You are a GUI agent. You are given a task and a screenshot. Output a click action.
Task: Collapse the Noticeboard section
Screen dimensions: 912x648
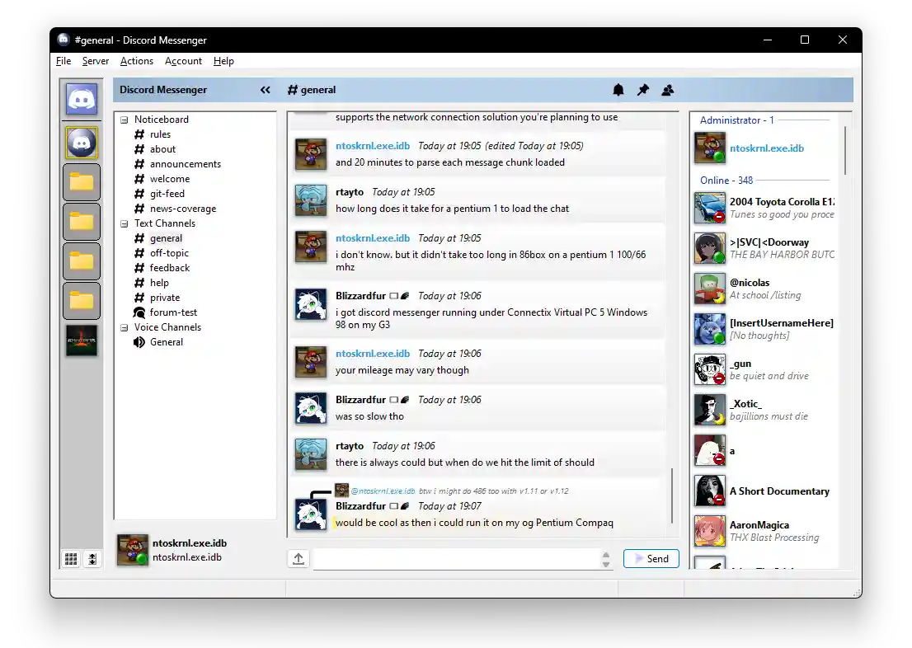pyautogui.click(x=124, y=119)
